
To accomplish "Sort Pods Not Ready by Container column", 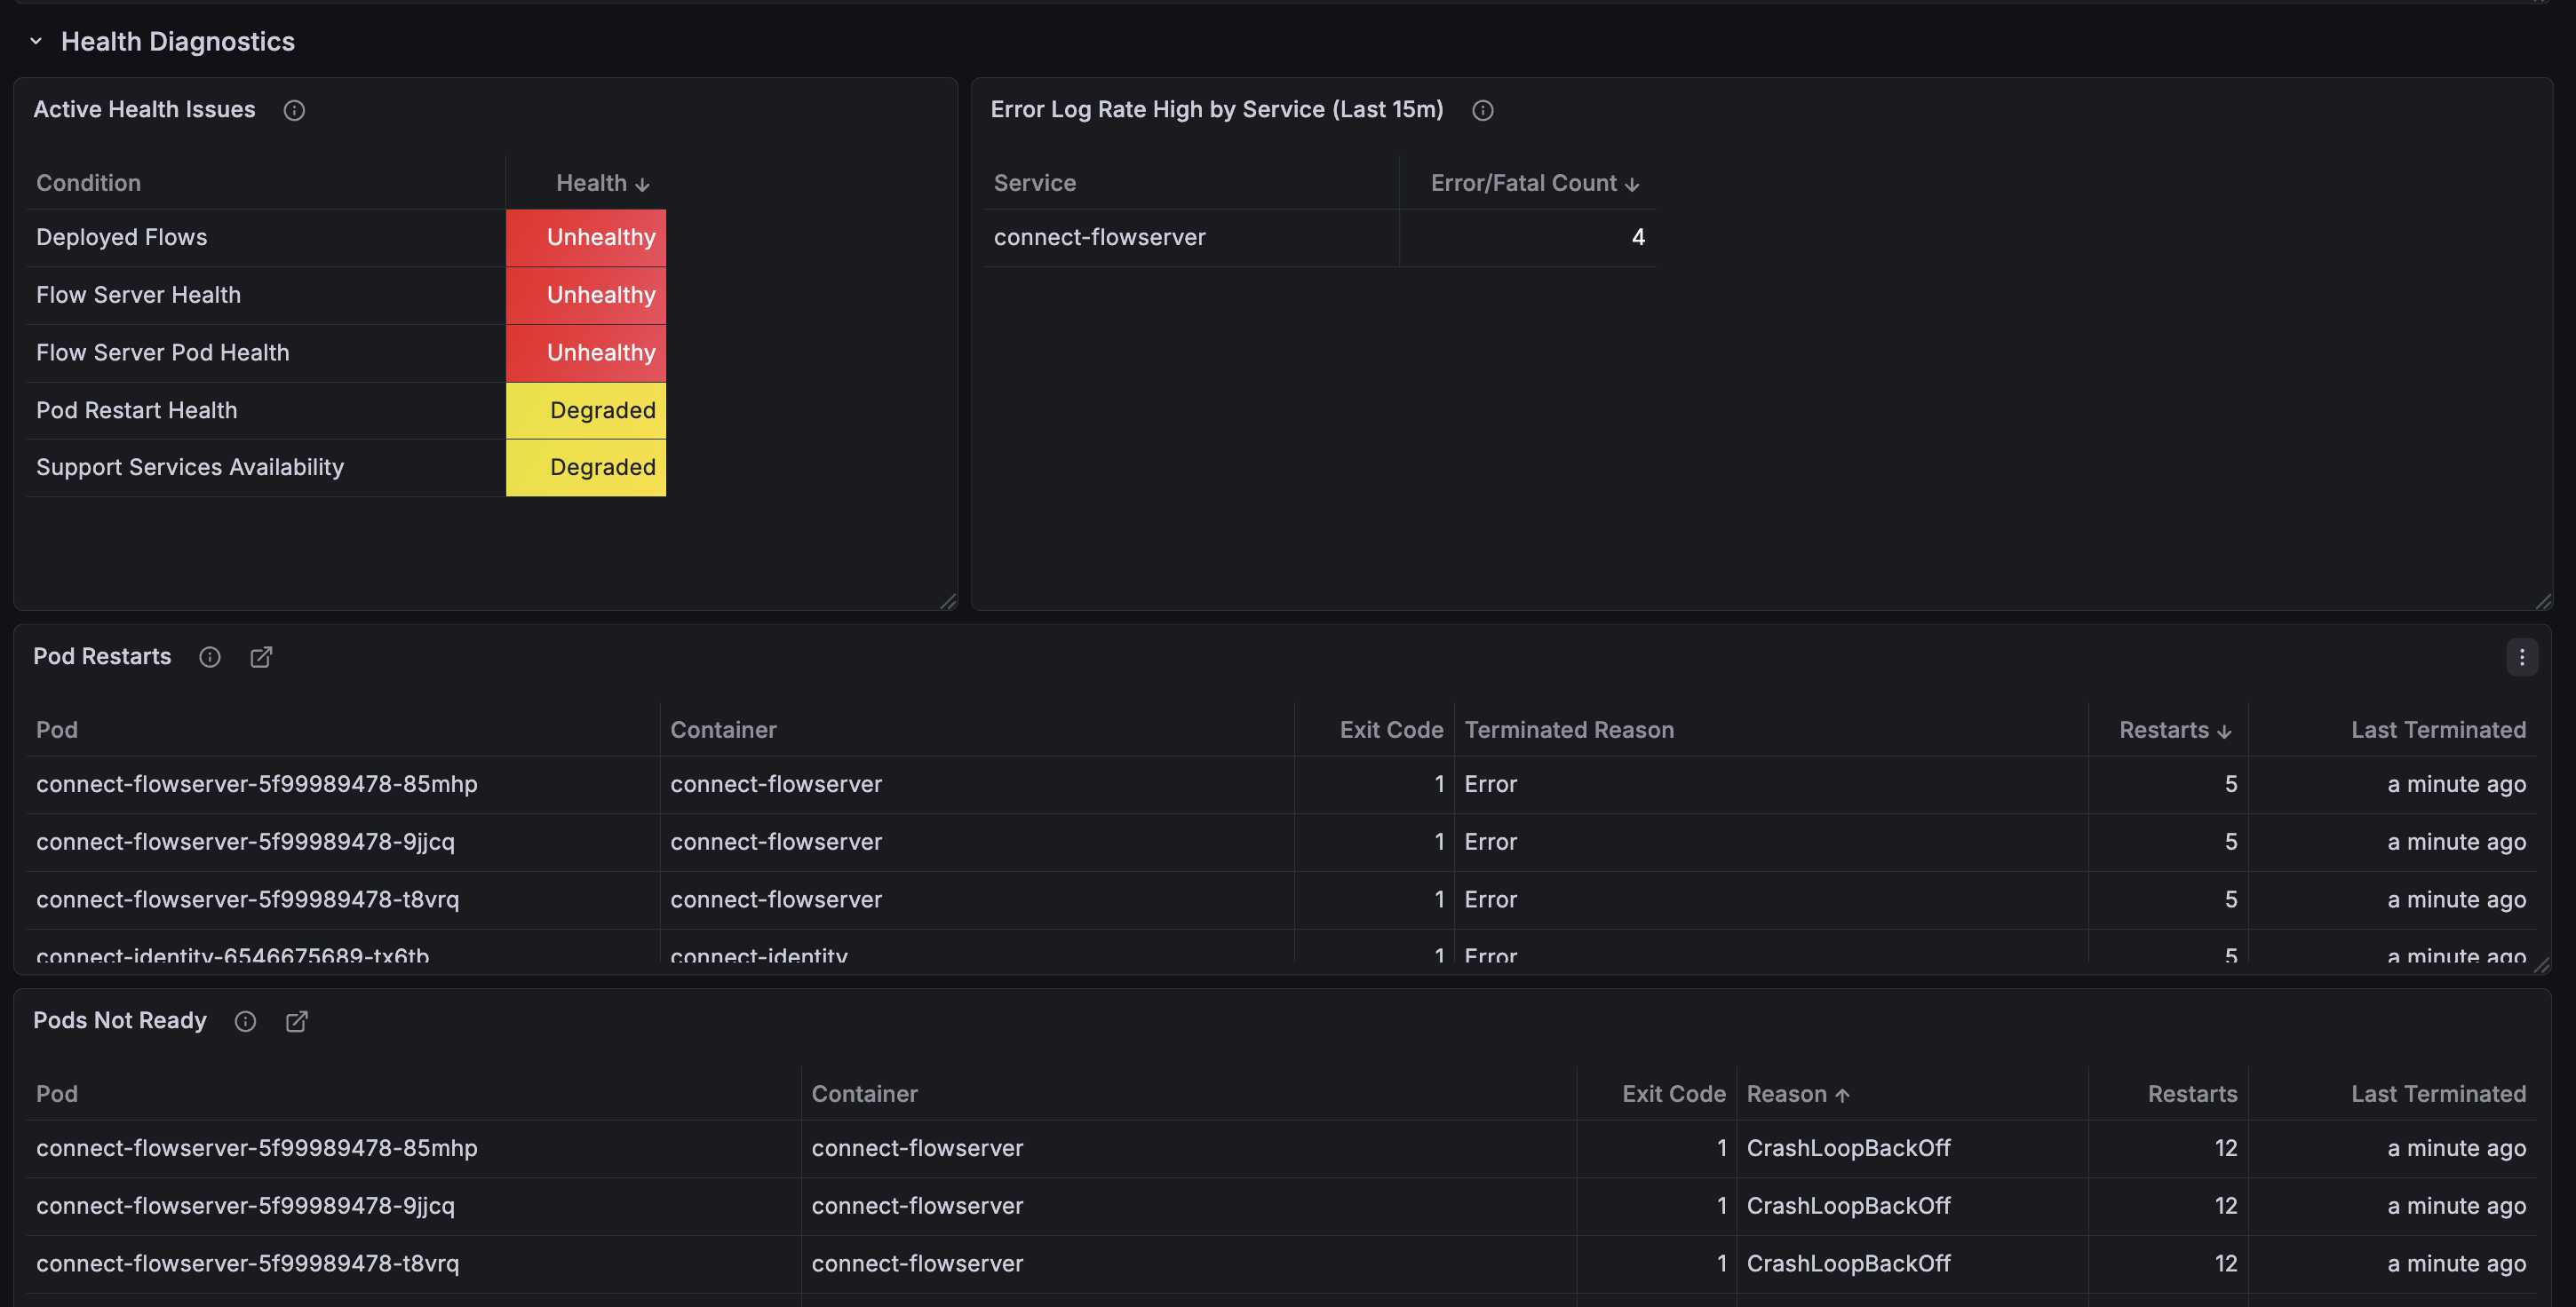I will pos(865,1093).
